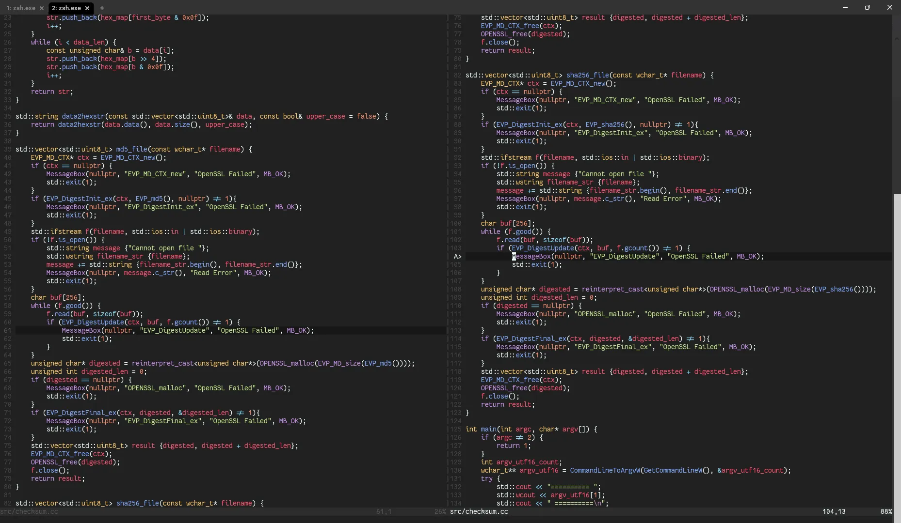Viewport: 901px width, 523px height.
Task: Click line number 61 in left pane
Action: [x=8, y=331]
